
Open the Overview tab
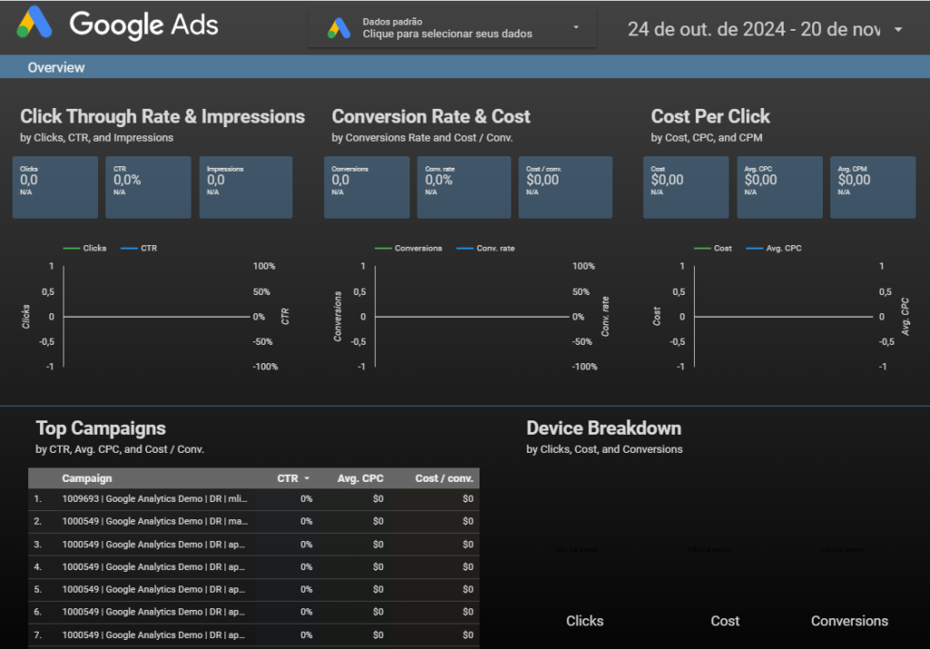pyautogui.click(x=56, y=67)
